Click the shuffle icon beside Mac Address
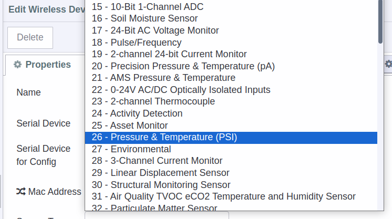The height and width of the screenshot is (219, 392). 20,192
